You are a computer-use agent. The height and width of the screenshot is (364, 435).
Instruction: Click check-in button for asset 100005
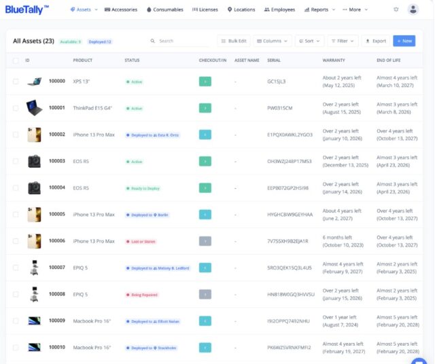tap(205, 215)
